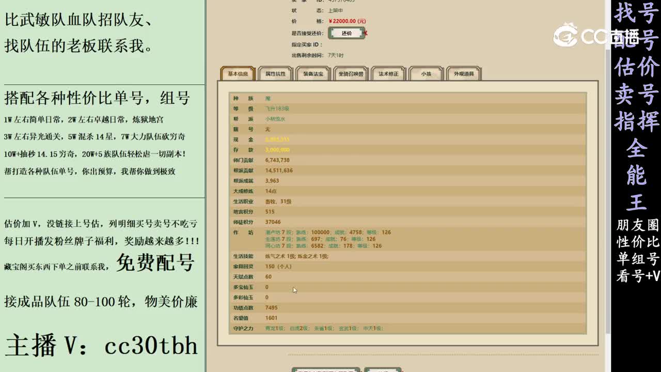
Task: Click the workshop row with 100000 proficiency
Action: click(x=328, y=233)
